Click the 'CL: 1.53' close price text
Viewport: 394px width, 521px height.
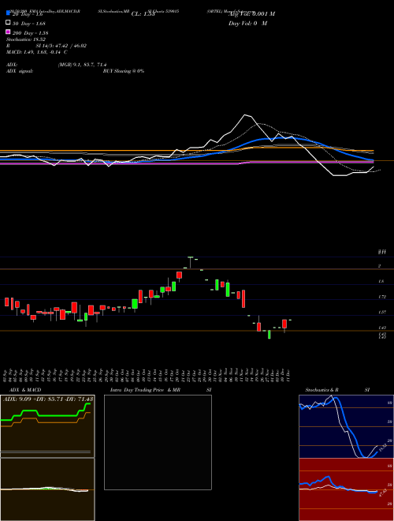tap(143, 14)
